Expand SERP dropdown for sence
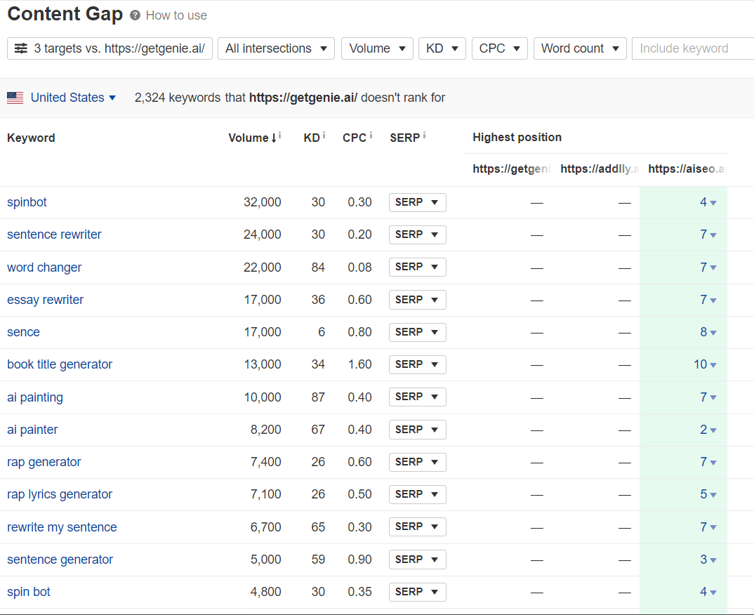Image resolution: width=754 pixels, height=615 pixels. pos(418,332)
